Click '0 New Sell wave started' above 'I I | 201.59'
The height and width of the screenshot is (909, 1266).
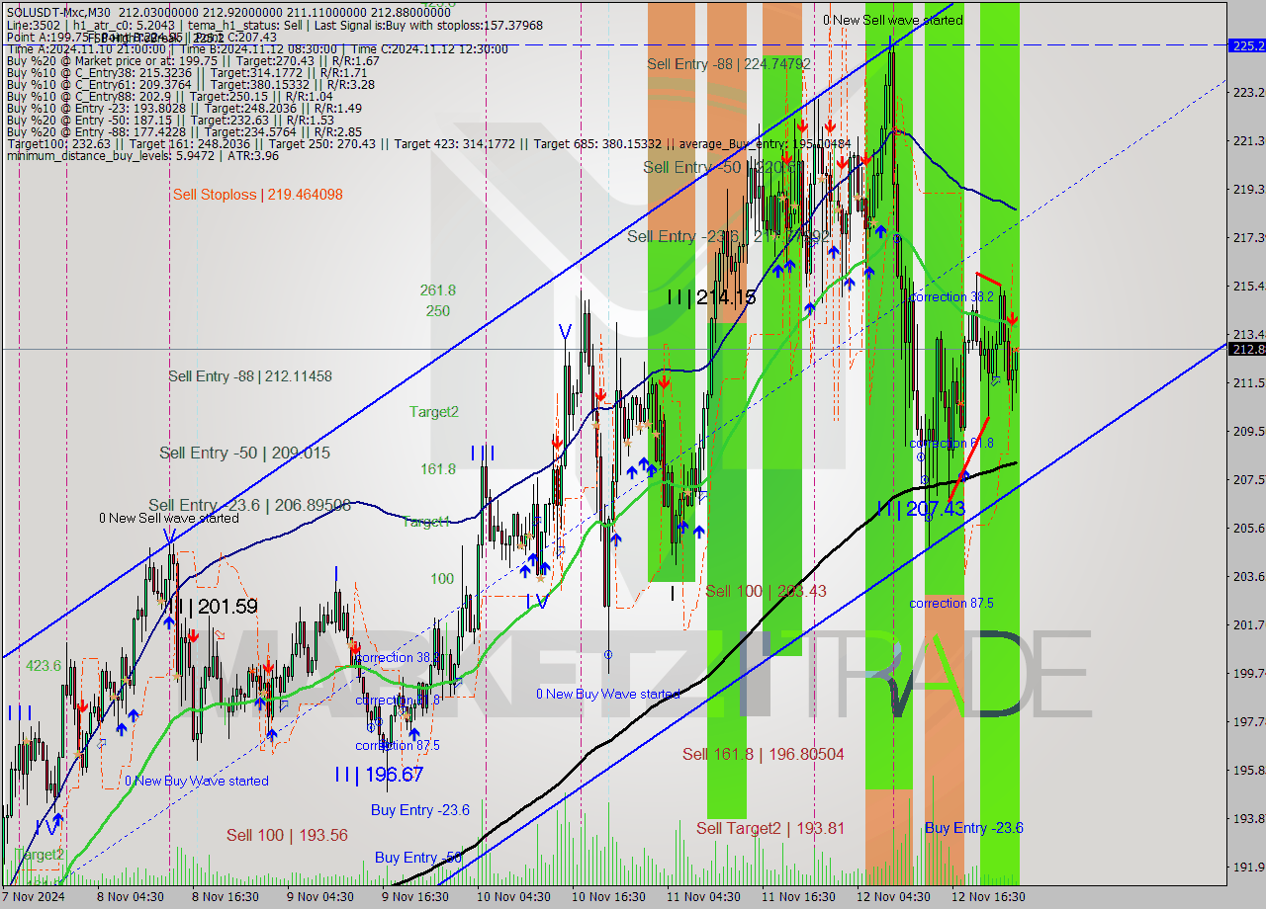pyautogui.click(x=168, y=518)
